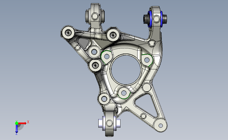228x140 pixels.
Task: Select the blue bushing at the upper right arm
Action: [155, 19]
